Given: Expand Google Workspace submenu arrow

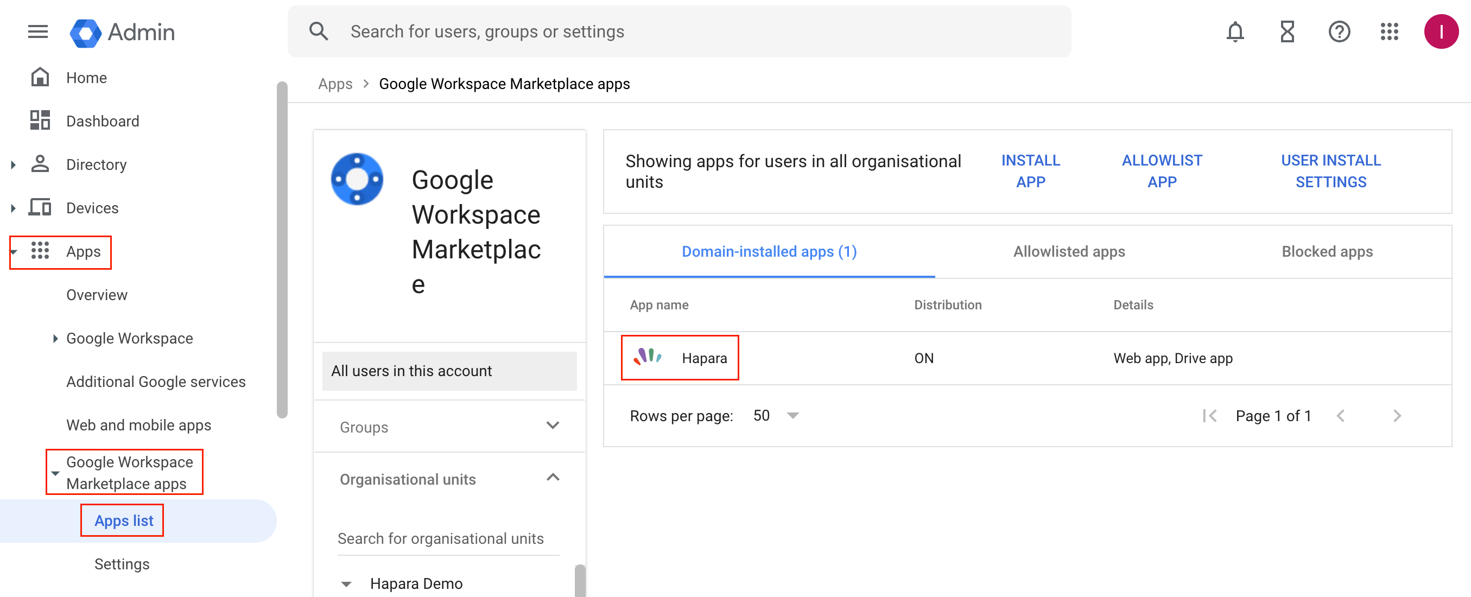Looking at the screenshot, I should 55,339.
